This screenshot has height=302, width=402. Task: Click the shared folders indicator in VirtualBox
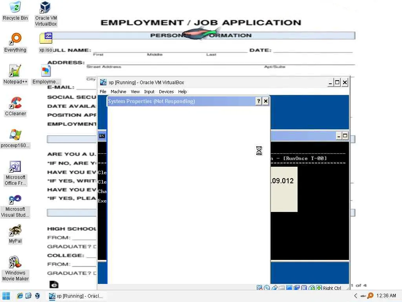(x=282, y=288)
